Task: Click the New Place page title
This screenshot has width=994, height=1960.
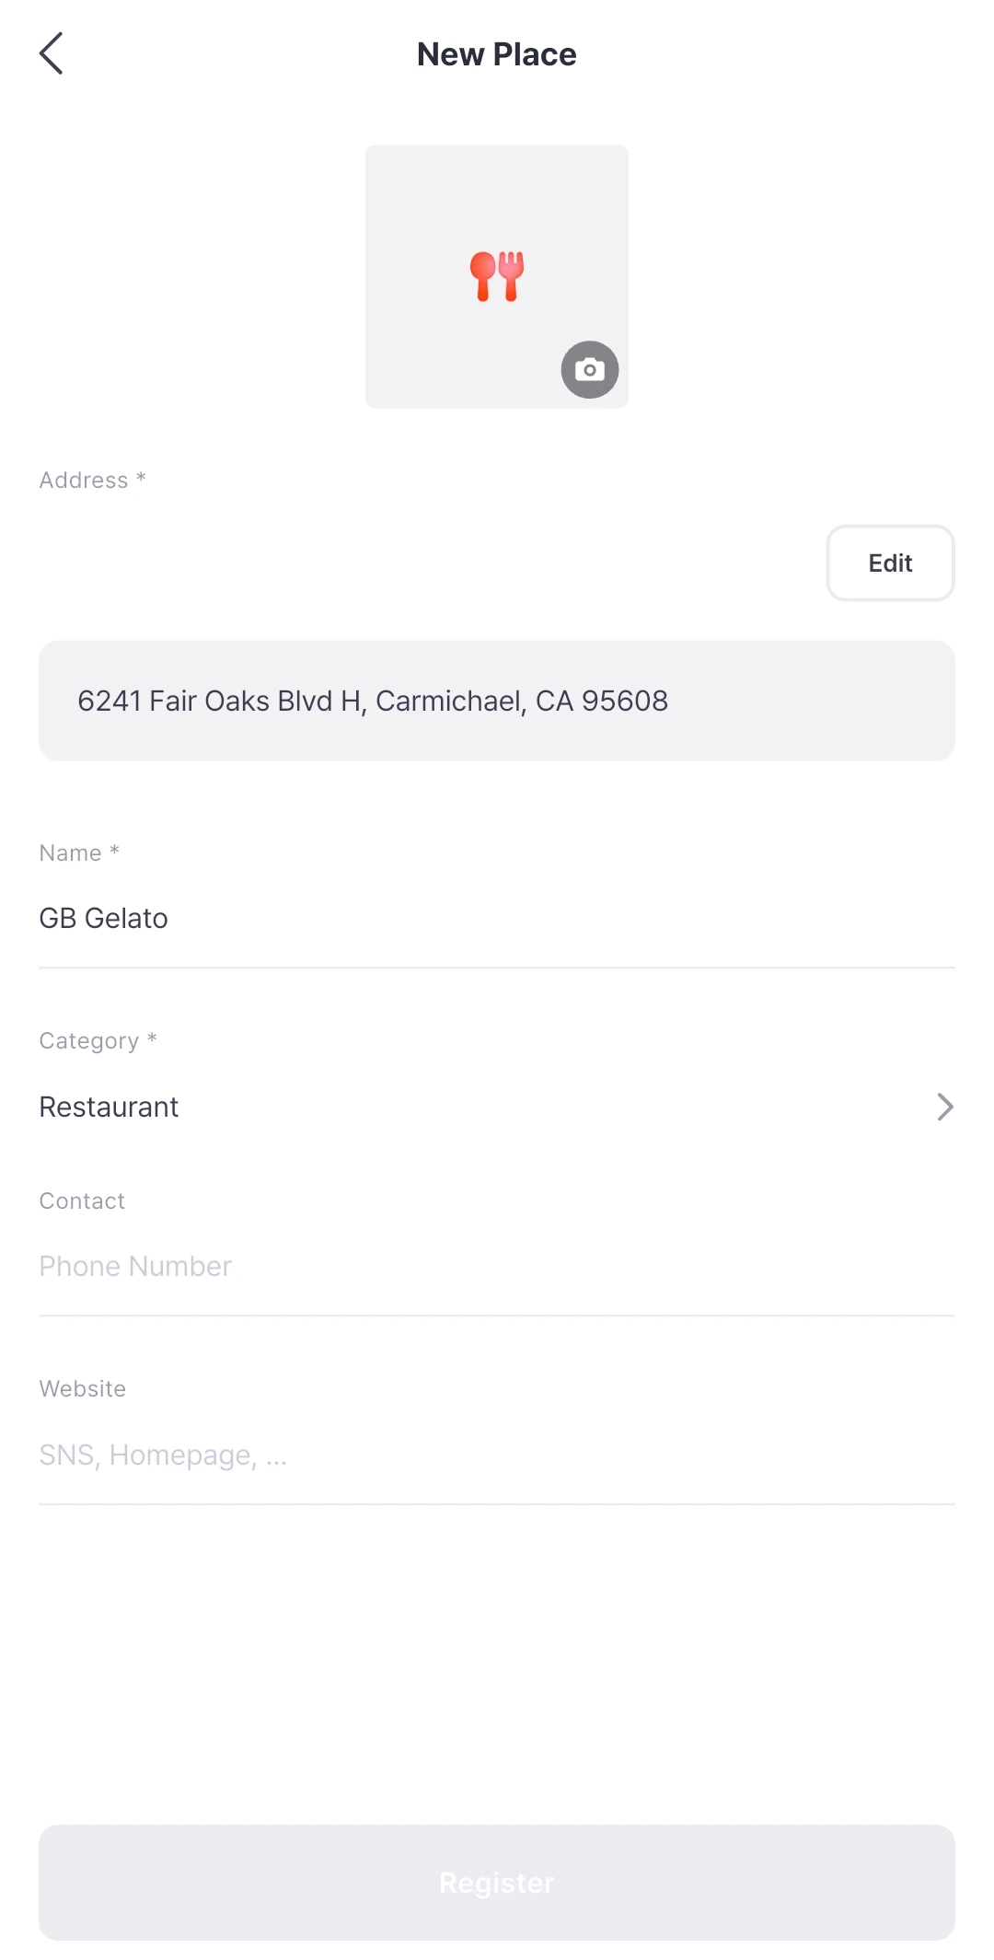Action: [x=497, y=54]
